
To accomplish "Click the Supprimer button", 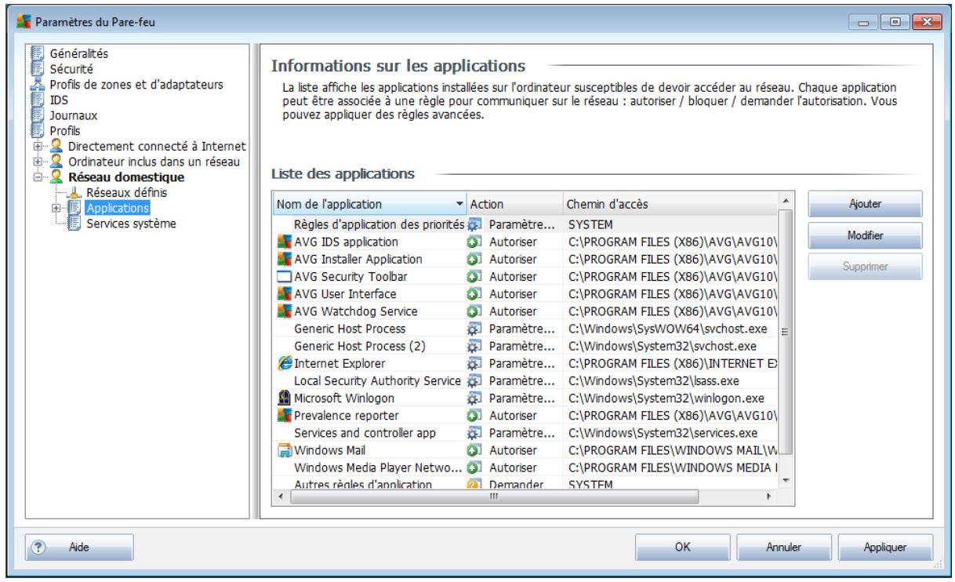I will coord(866,266).
